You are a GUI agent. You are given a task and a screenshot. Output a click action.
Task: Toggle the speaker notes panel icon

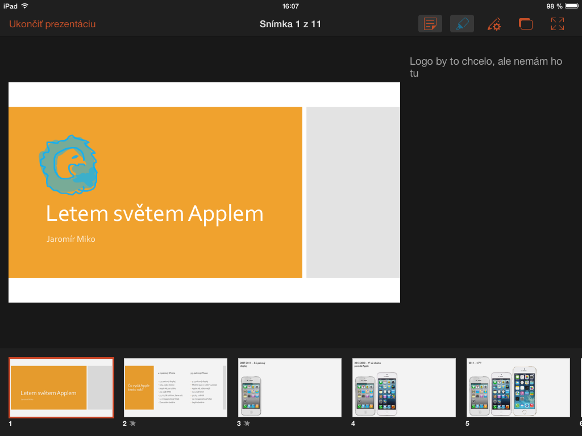click(430, 24)
